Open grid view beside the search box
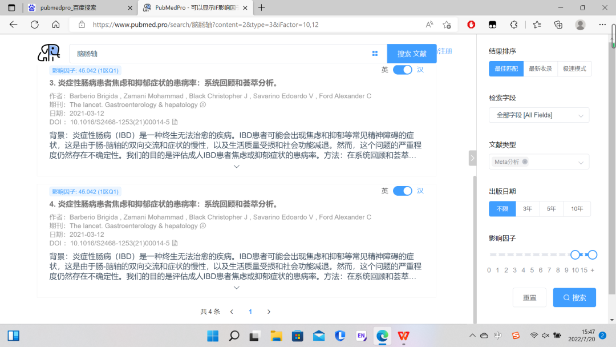Viewport: 616px width, 347px height. tap(375, 53)
